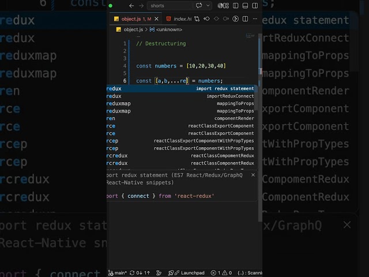Click the run/debug circle icon
Screen dimensions: 369x277
[235, 19]
